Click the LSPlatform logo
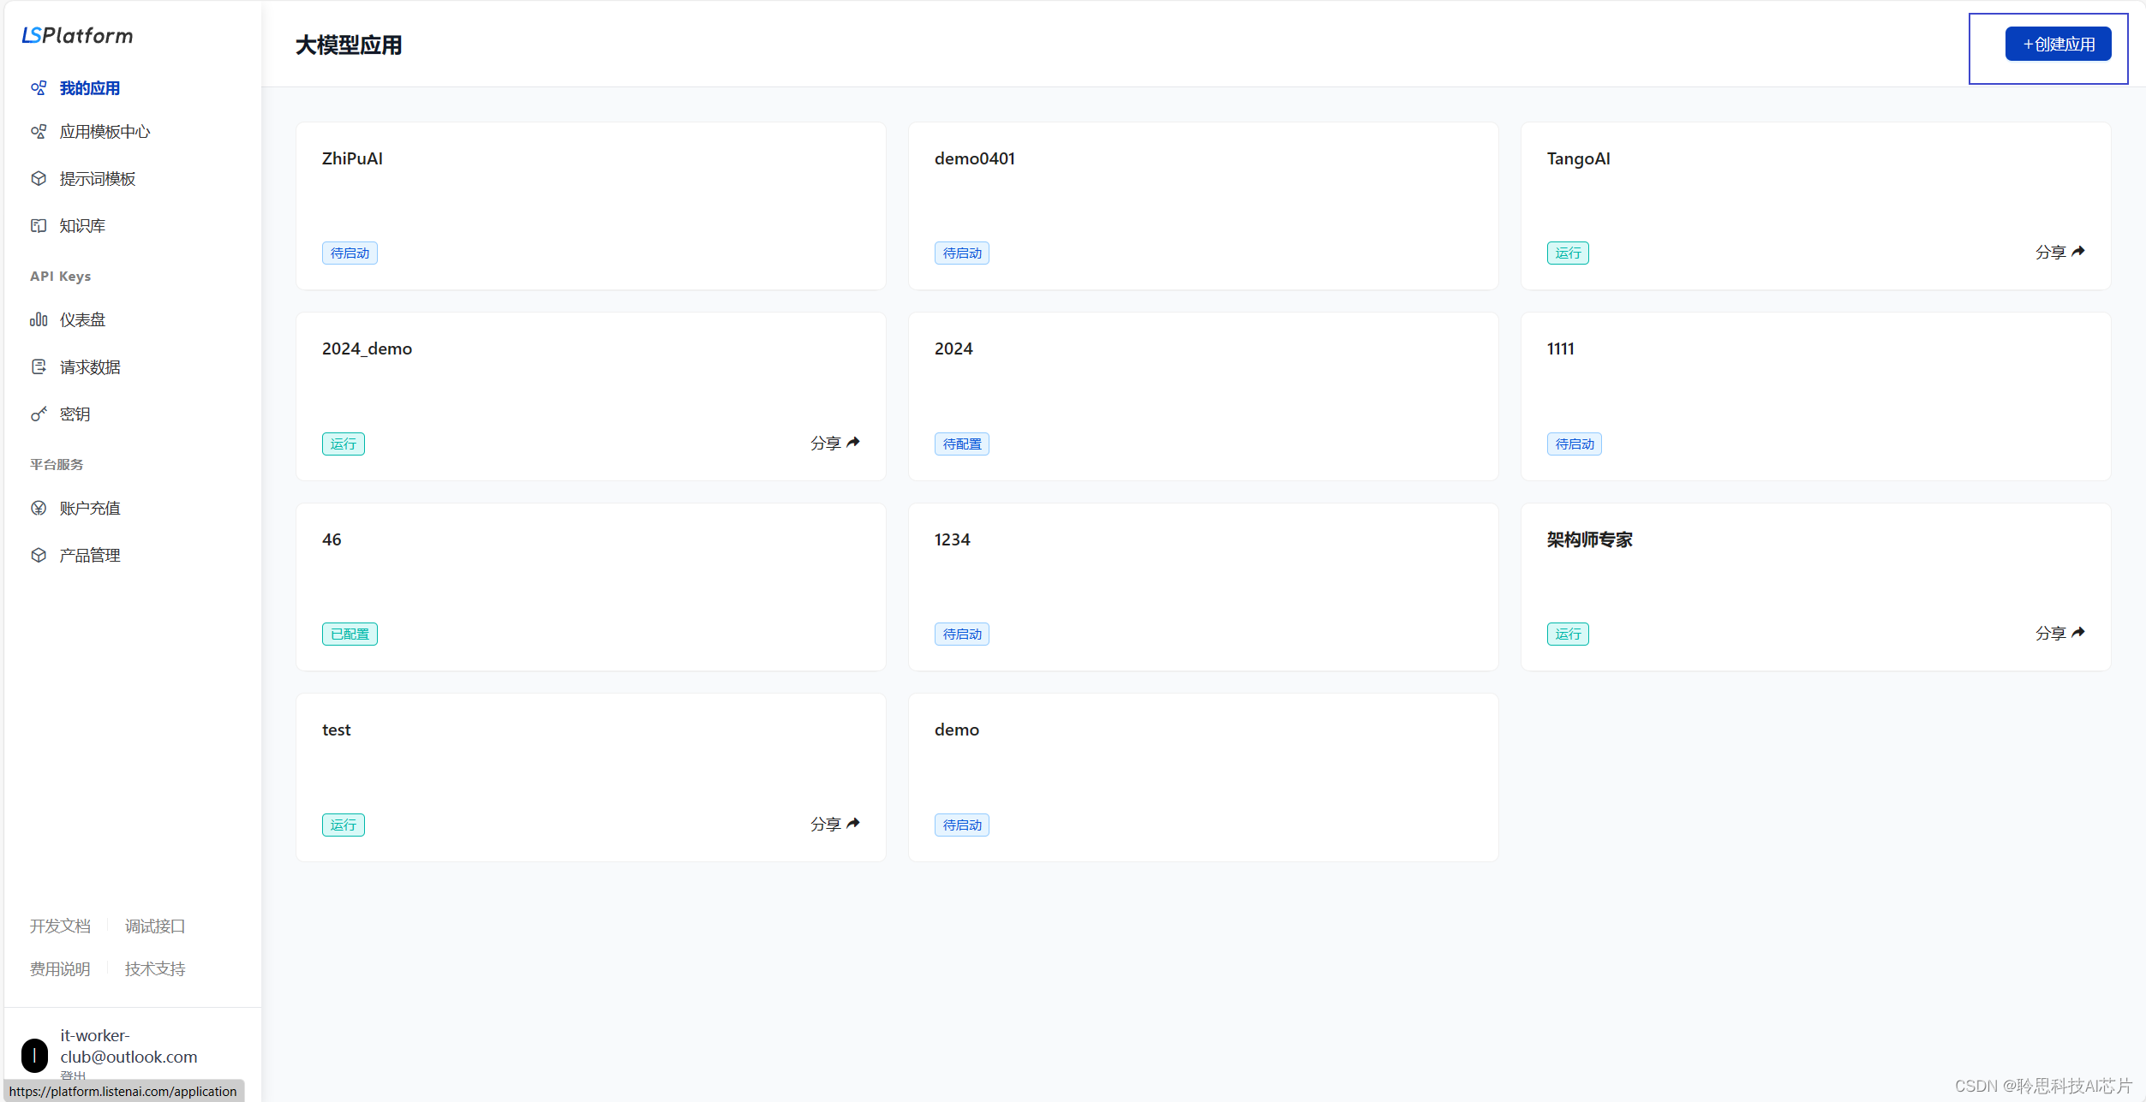 pos(77,35)
